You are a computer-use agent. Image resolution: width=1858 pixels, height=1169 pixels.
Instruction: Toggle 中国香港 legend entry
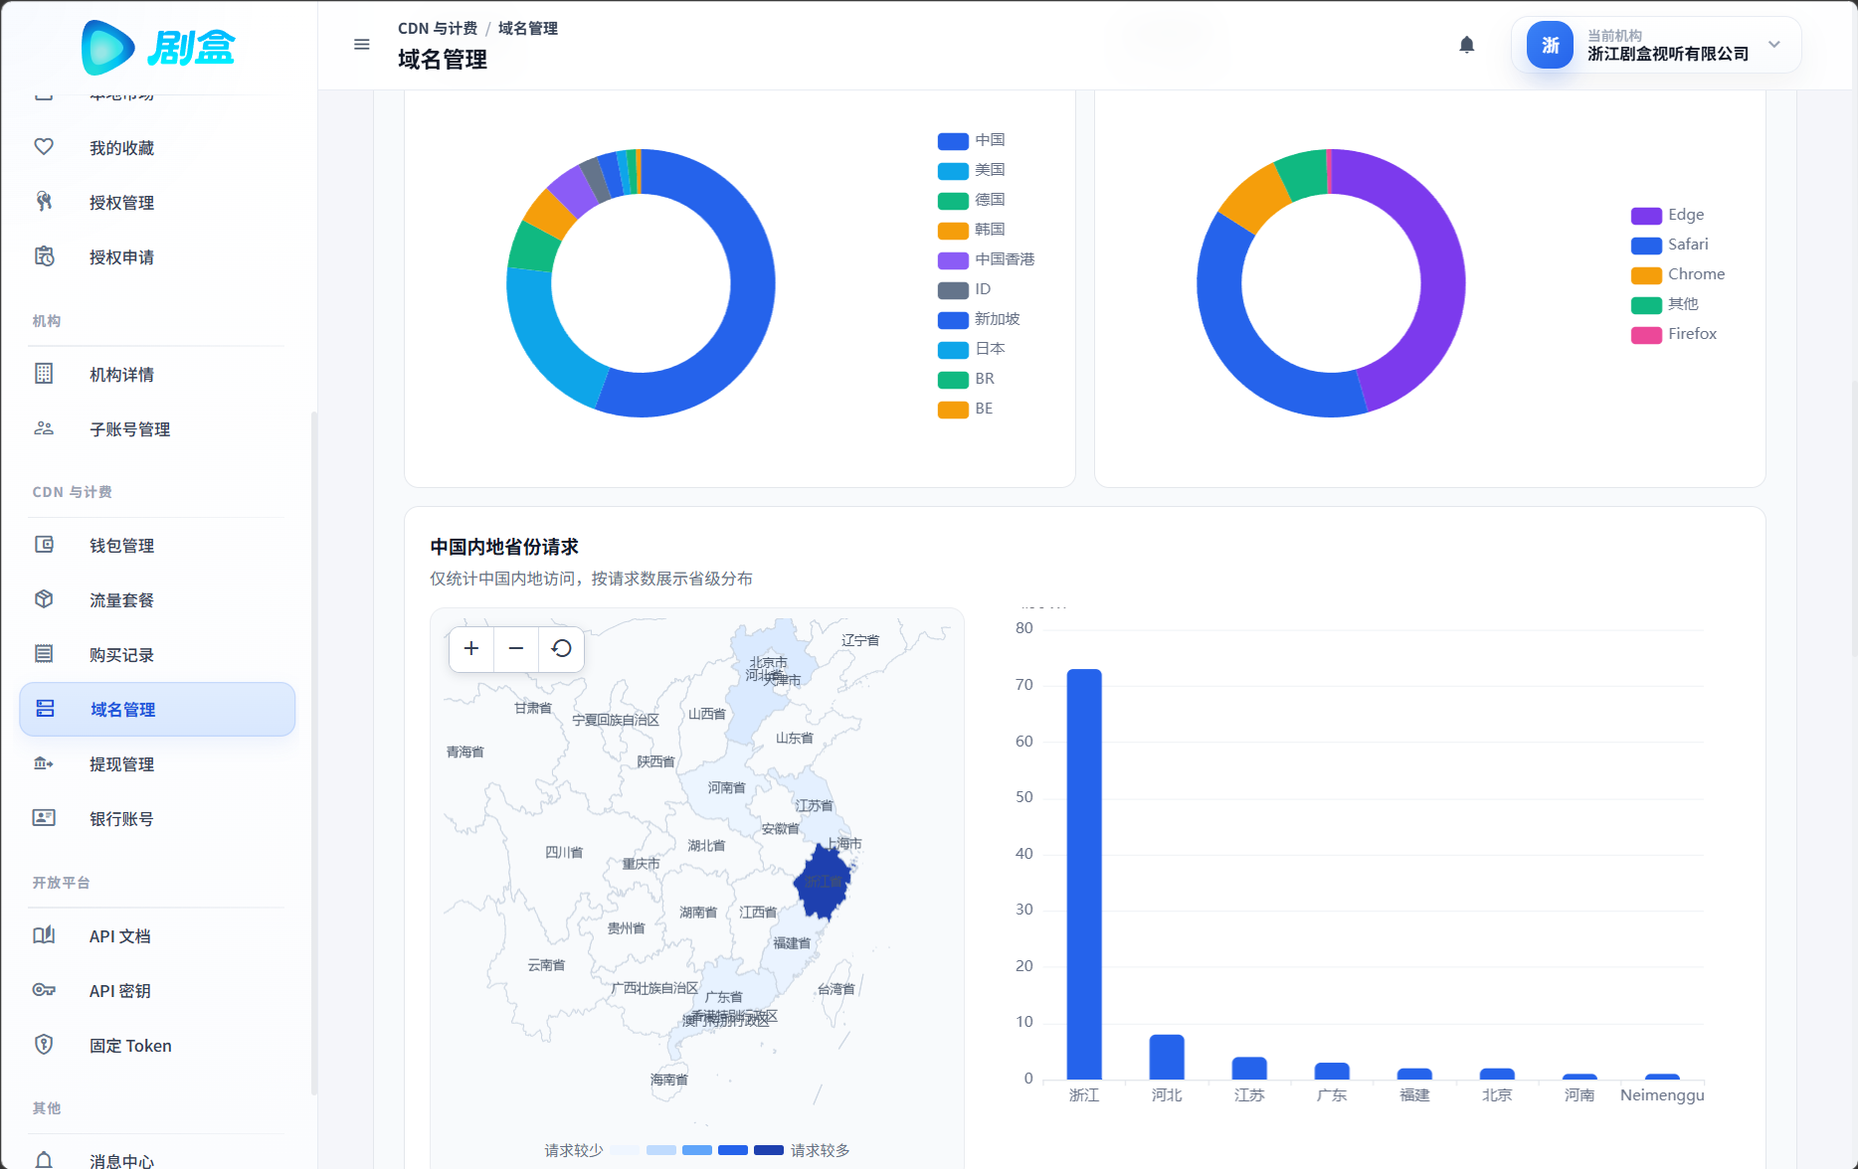click(x=986, y=259)
